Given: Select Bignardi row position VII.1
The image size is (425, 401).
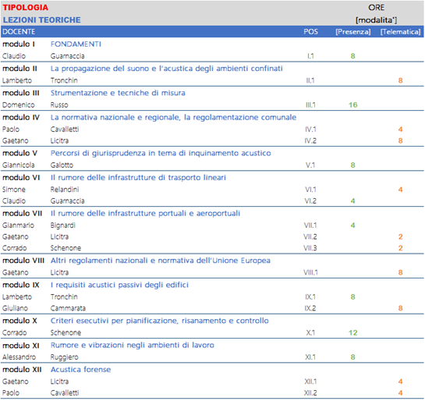Looking at the screenshot, I should tap(310, 225).
